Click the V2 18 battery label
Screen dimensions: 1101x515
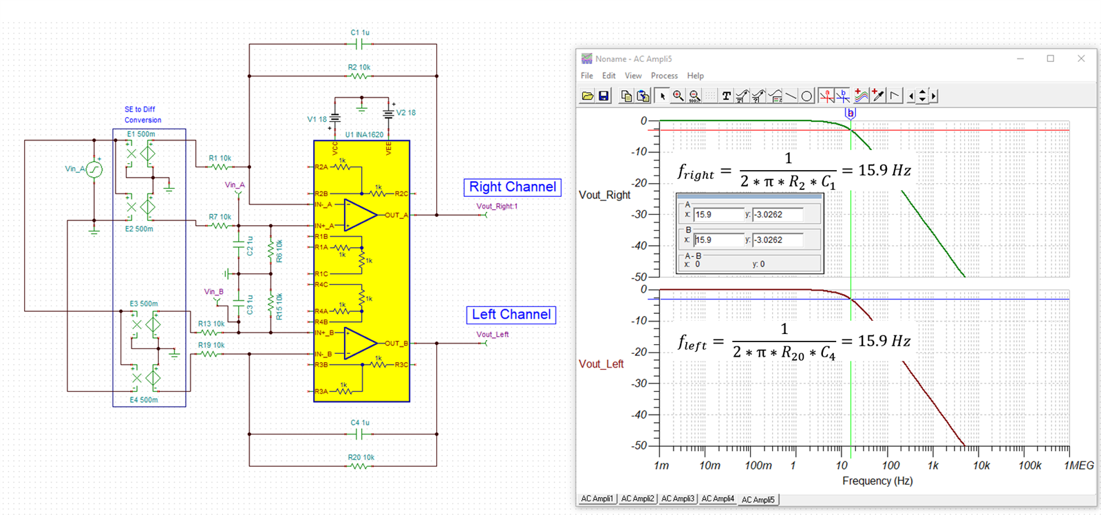(406, 112)
